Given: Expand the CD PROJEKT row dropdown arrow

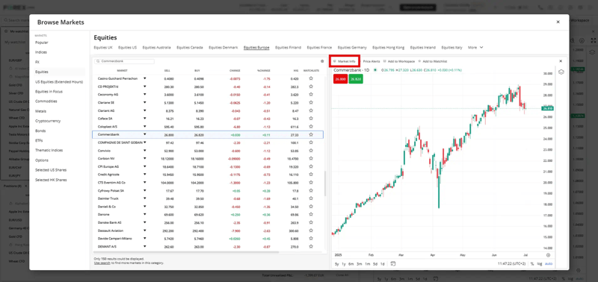Looking at the screenshot, I should [144, 87].
